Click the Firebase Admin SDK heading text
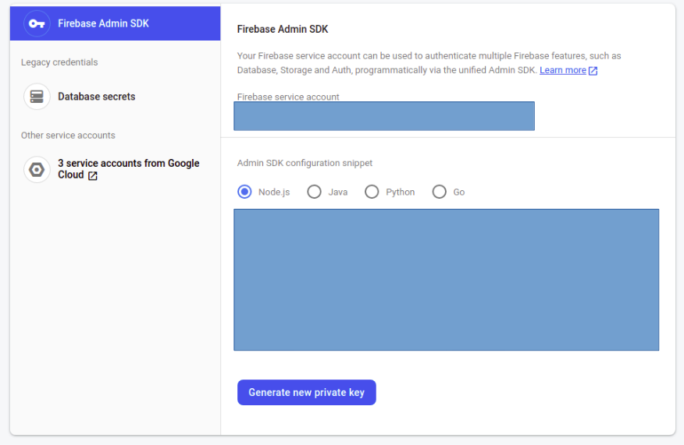684x445 pixels. point(283,29)
